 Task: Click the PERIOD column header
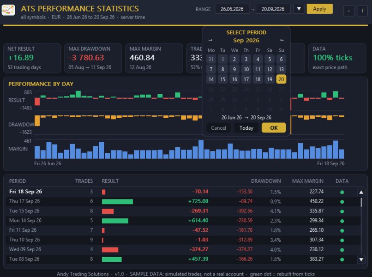tap(18, 181)
